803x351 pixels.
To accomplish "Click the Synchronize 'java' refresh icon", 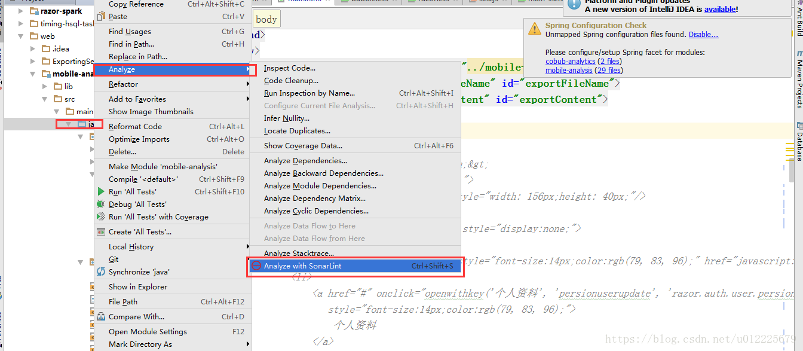I will tap(101, 271).
